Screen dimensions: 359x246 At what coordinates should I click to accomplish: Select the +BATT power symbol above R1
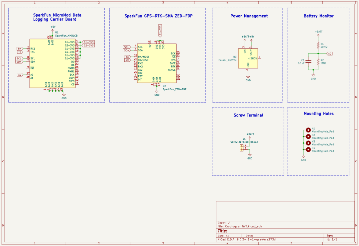pyautogui.click(x=318, y=34)
